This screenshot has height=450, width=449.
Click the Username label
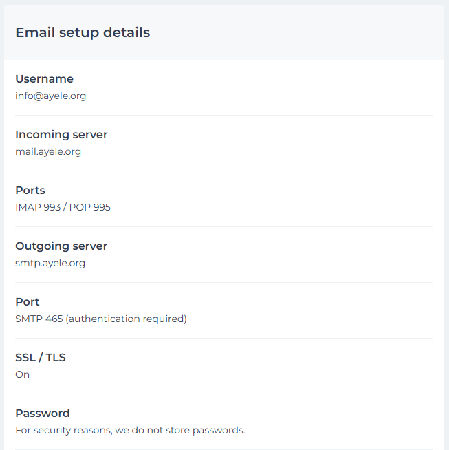[x=44, y=79]
